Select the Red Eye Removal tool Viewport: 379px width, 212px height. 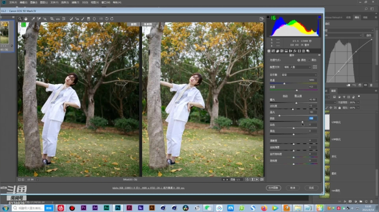click(77, 19)
